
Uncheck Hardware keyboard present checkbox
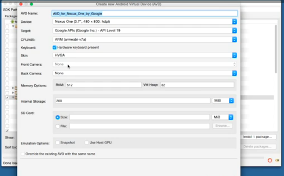(55, 48)
